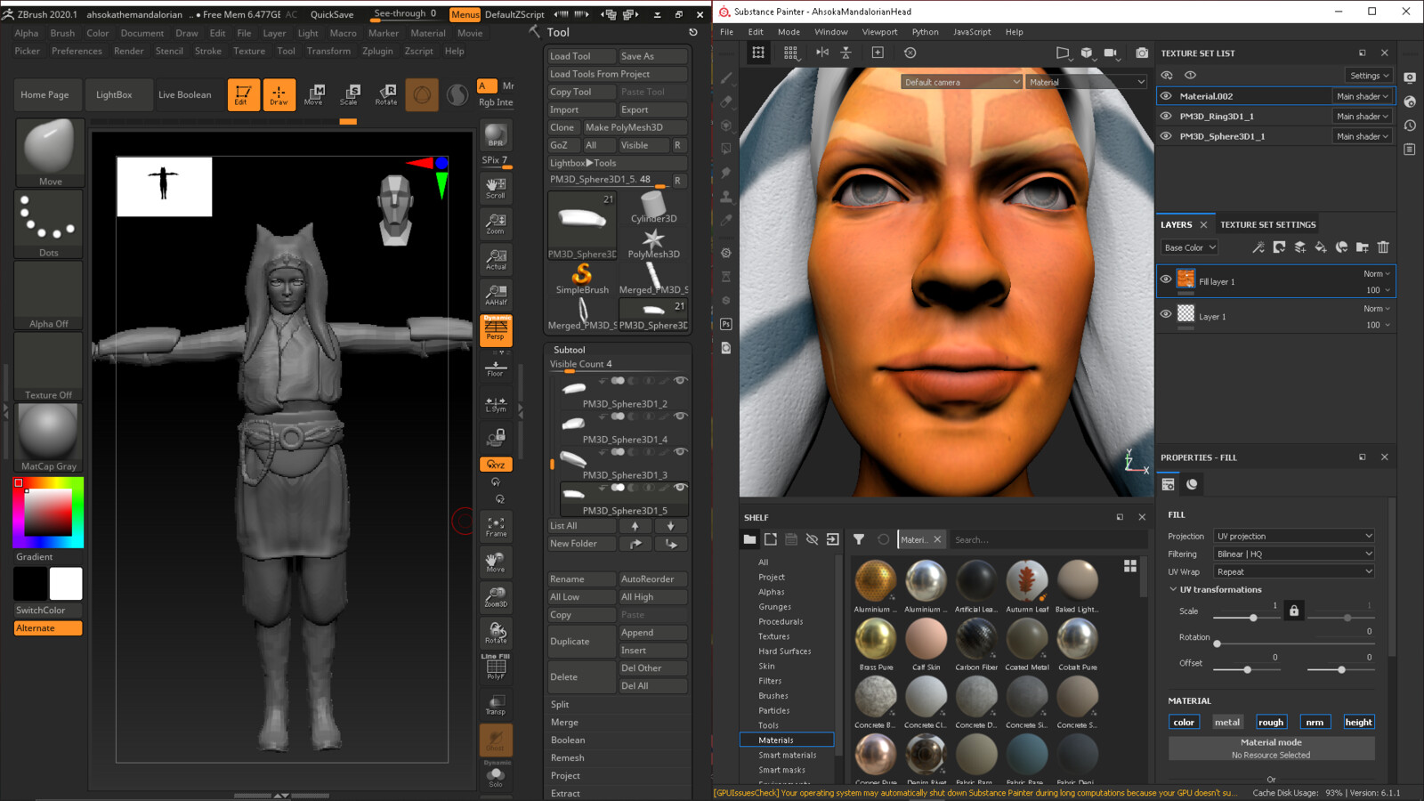The width and height of the screenshot is (1424, 801).
Task: Hide Material.002 texture set
Action: click(1166, 96)
